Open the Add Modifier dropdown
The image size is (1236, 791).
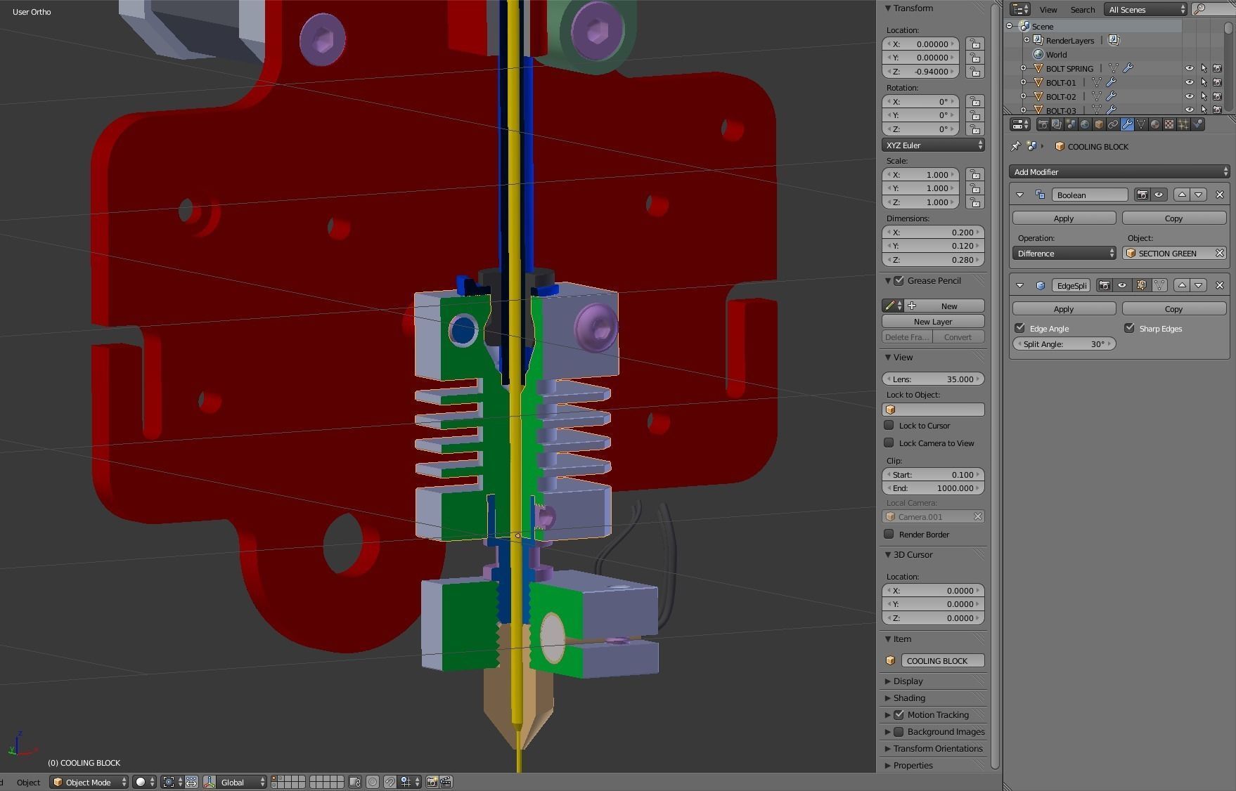(1119, 171)
